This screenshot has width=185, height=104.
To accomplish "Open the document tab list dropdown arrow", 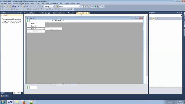I will click(x=147, y=13).
